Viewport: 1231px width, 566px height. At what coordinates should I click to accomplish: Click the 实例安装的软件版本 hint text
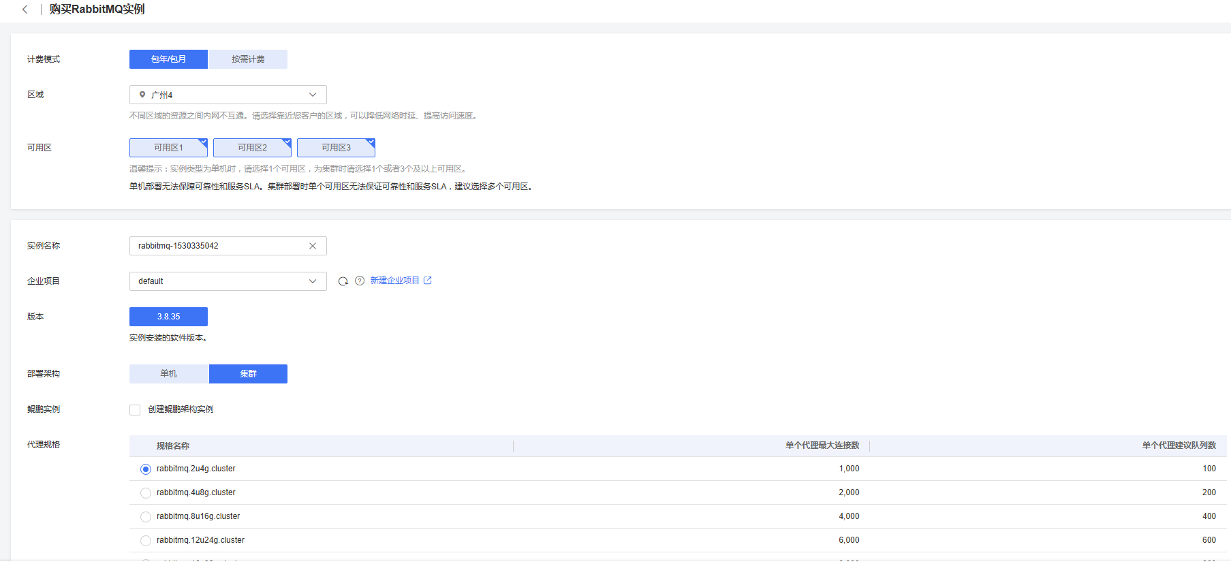coord(168,338)
